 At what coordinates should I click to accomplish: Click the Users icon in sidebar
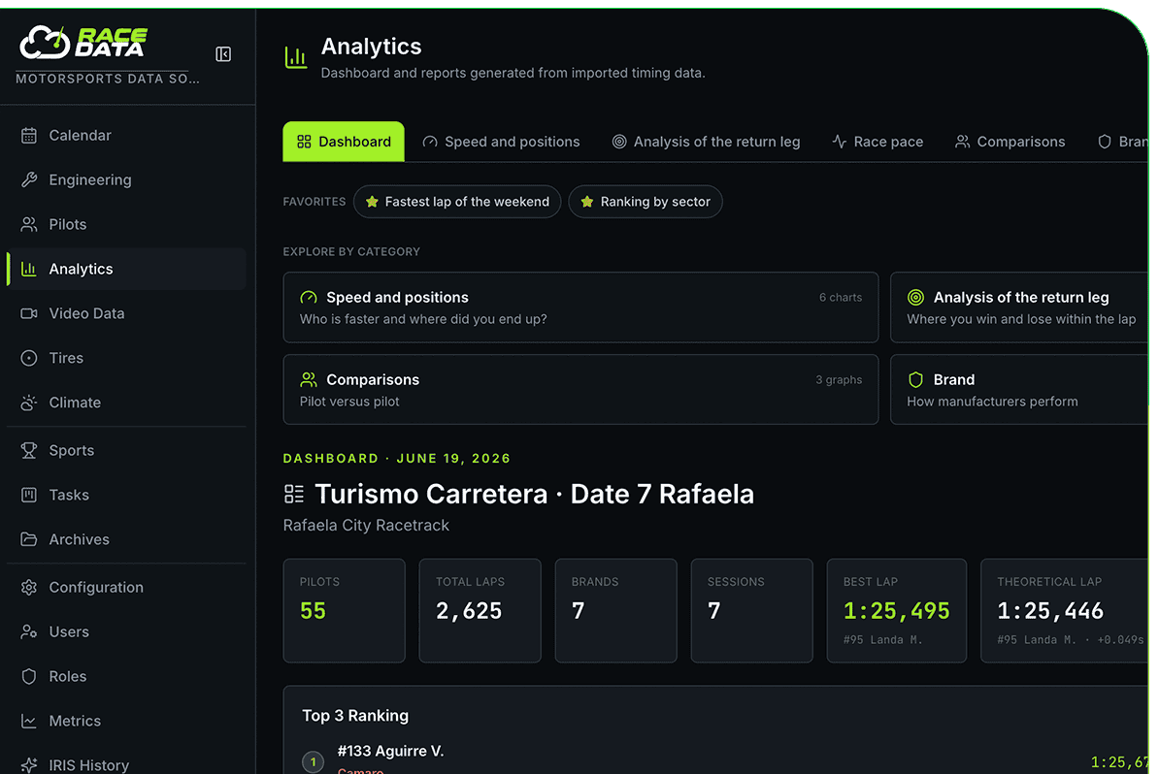(29, 631)
